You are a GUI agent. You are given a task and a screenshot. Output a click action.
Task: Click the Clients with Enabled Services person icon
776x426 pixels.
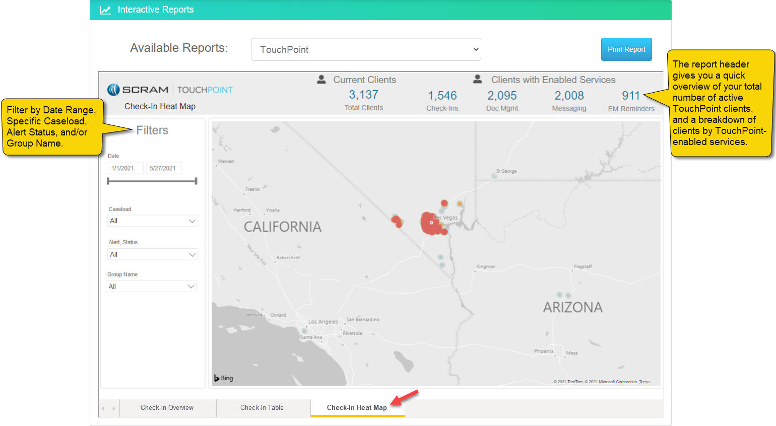click(477, 80)
